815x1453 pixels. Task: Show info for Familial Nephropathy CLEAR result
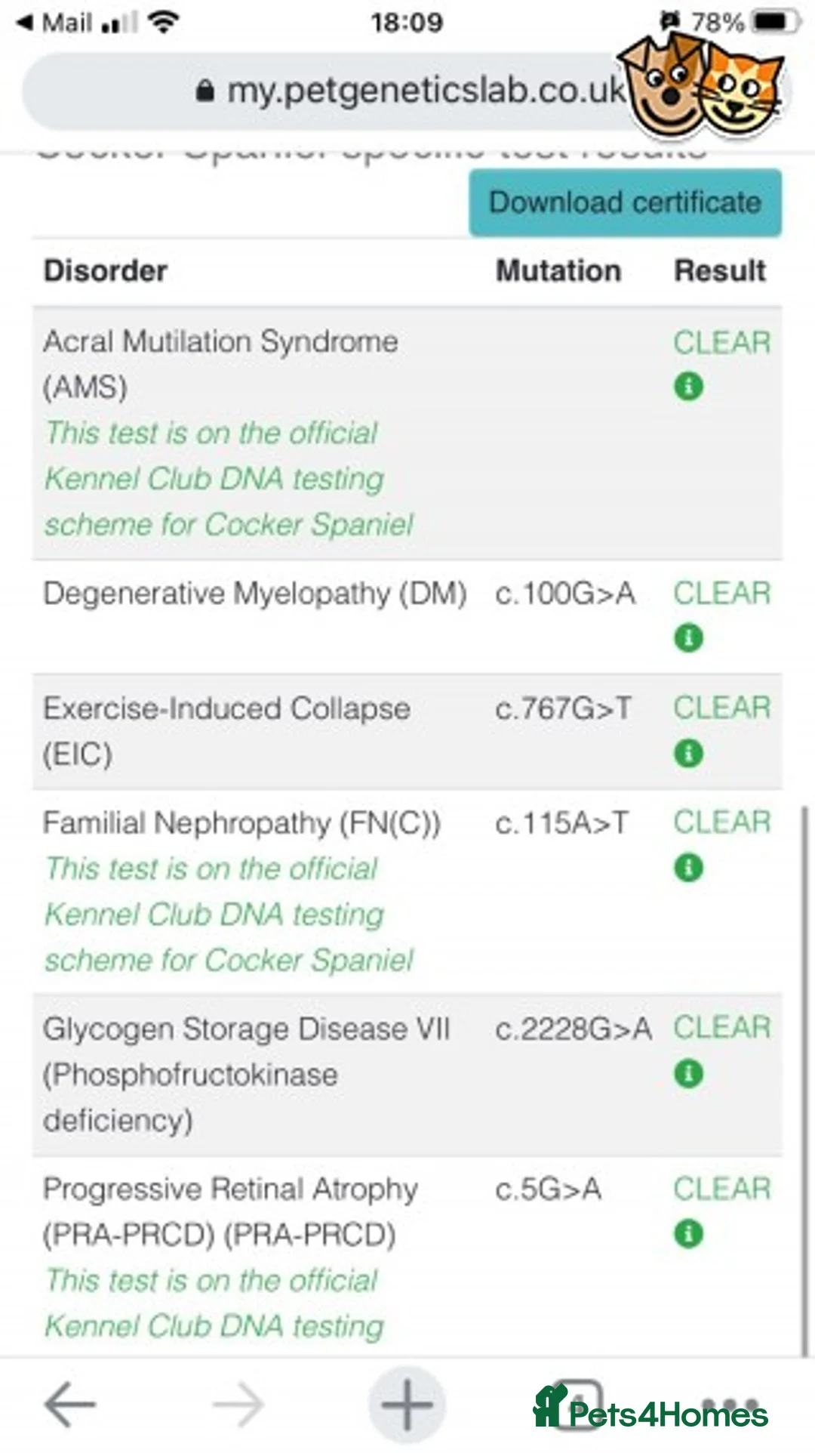pos(688,868)
